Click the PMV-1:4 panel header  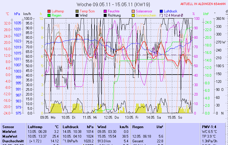coord(209,127)
